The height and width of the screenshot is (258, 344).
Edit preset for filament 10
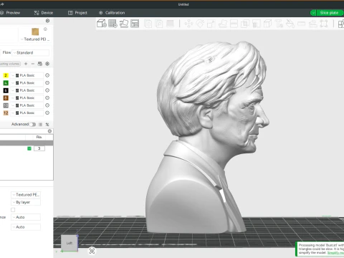[x=47, y=105]
